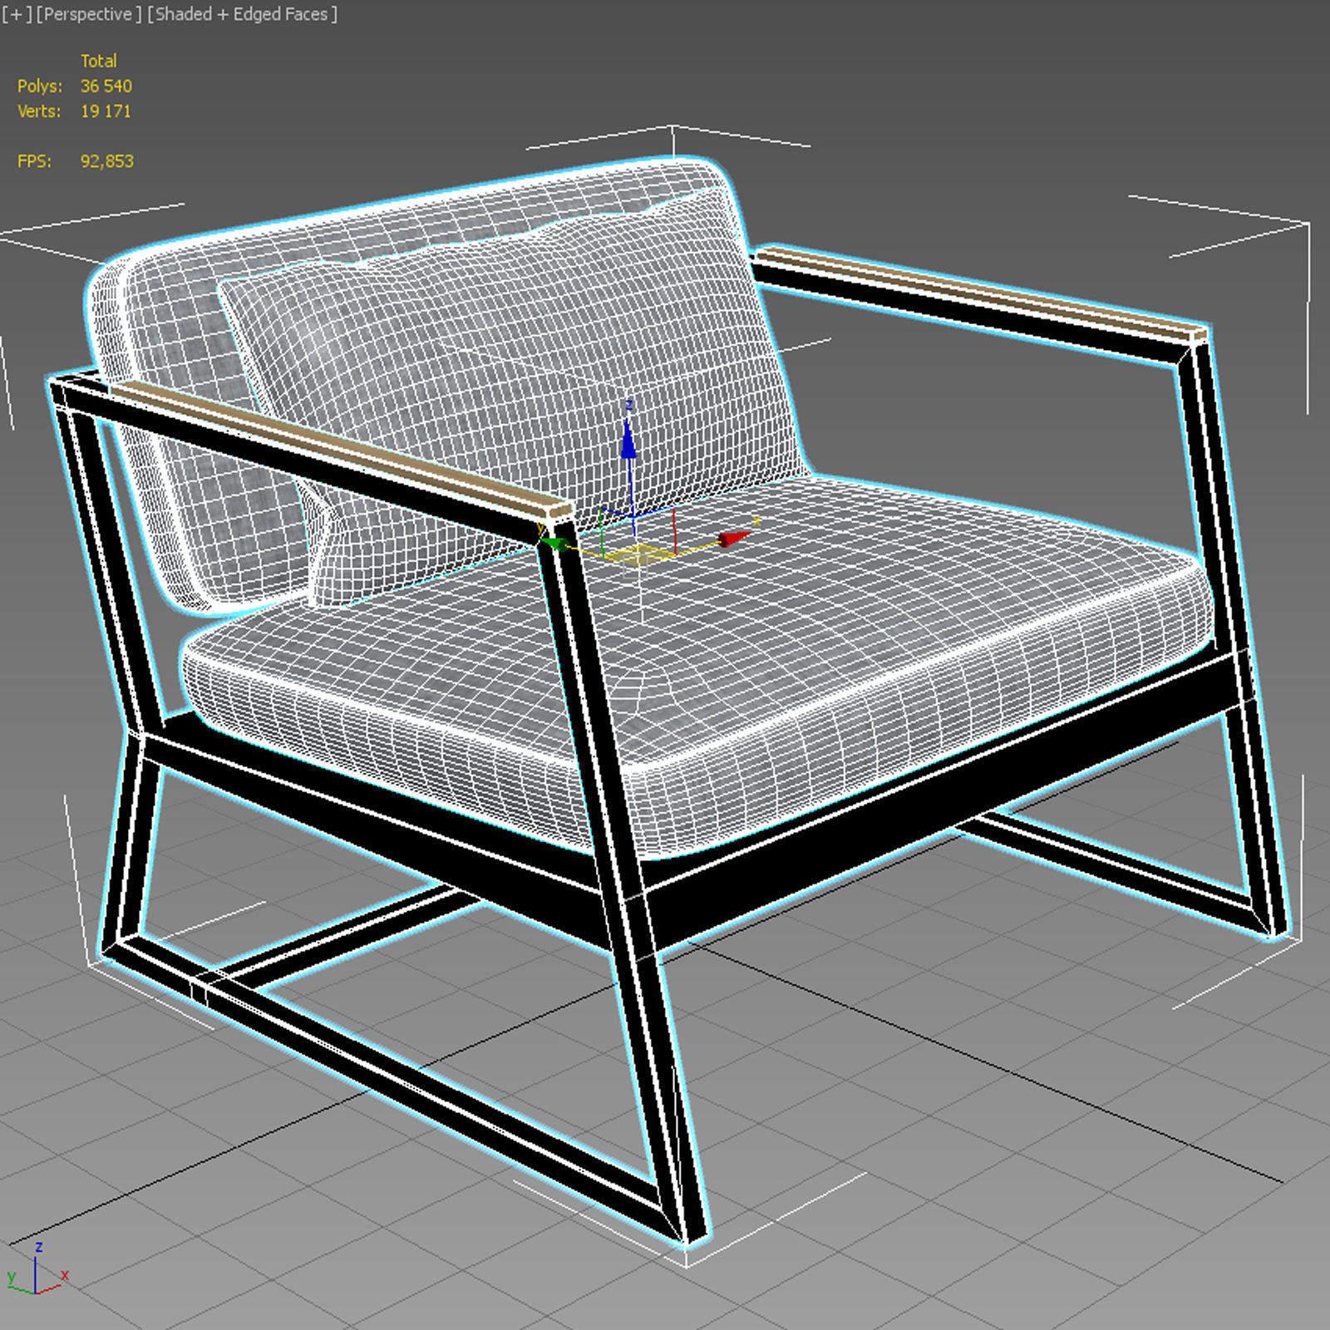The image size is (1330, 1330).
Task: Open the [Perspective] point-of-view viewport menu
Action: pos(88,14)
